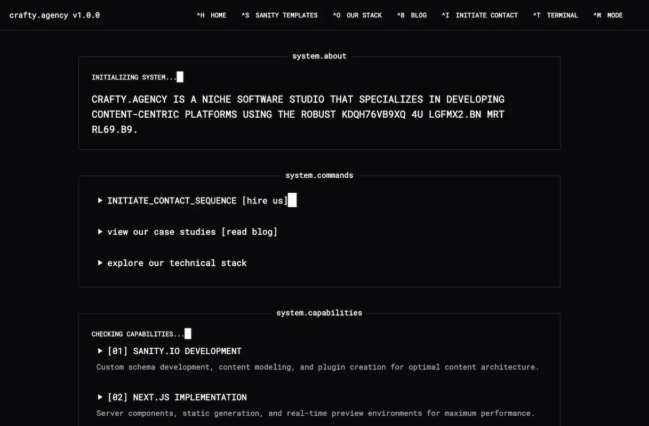This screenshot has width=649, height=426.
Task: Expand [02] NEXT.JS IMPLEMENTATION triangle
Action: 100,397
